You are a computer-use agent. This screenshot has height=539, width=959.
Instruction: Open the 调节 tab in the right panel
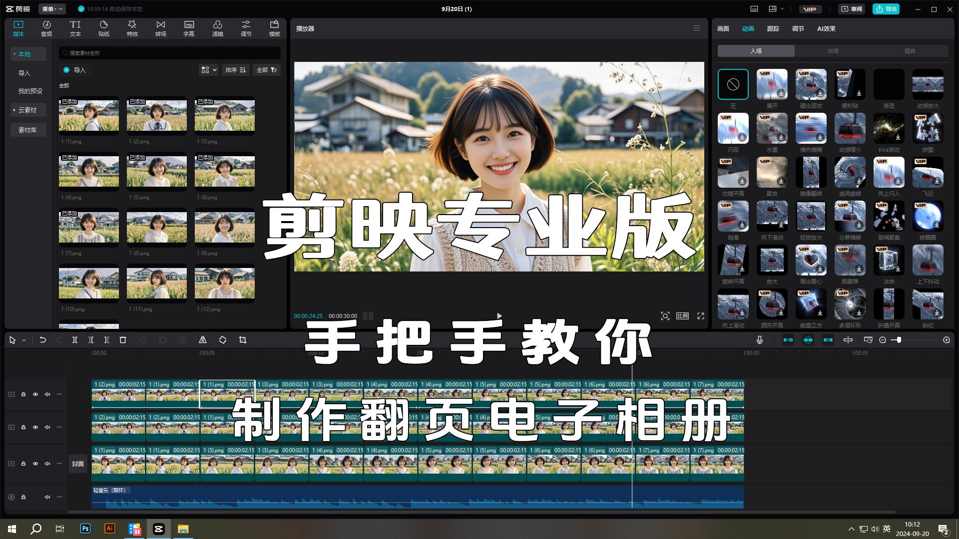[x=798, y=29]
